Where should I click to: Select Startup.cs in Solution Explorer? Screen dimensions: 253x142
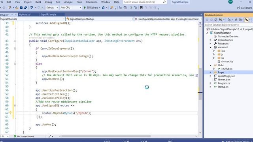223,87
